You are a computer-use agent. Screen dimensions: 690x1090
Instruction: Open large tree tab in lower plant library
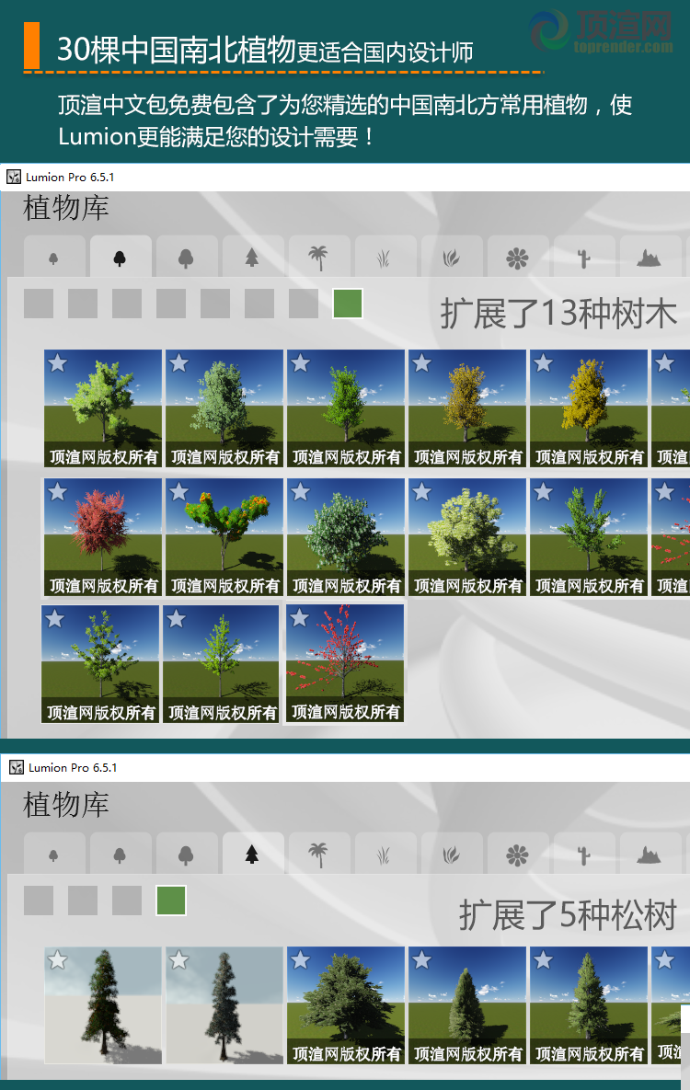pyautogui.click(x=187, y=854)
